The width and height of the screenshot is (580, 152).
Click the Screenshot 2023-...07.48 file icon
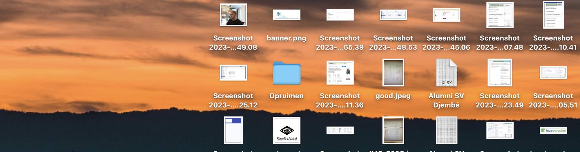pyautogui.click(x=500, y=15)
